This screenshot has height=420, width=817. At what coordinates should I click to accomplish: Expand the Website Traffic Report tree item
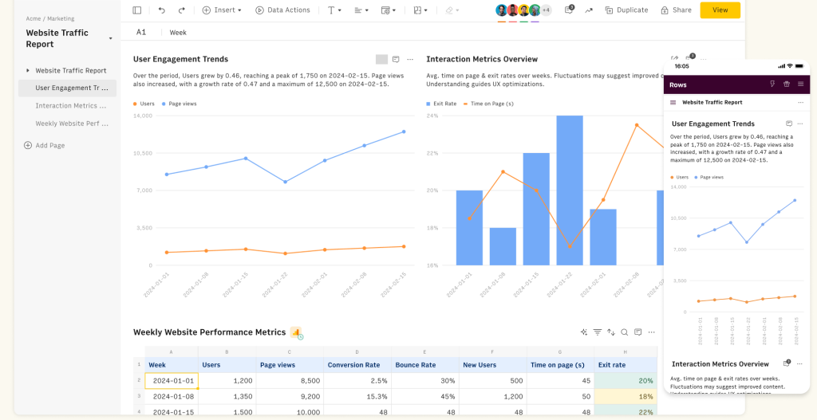[x=28, y=71]
